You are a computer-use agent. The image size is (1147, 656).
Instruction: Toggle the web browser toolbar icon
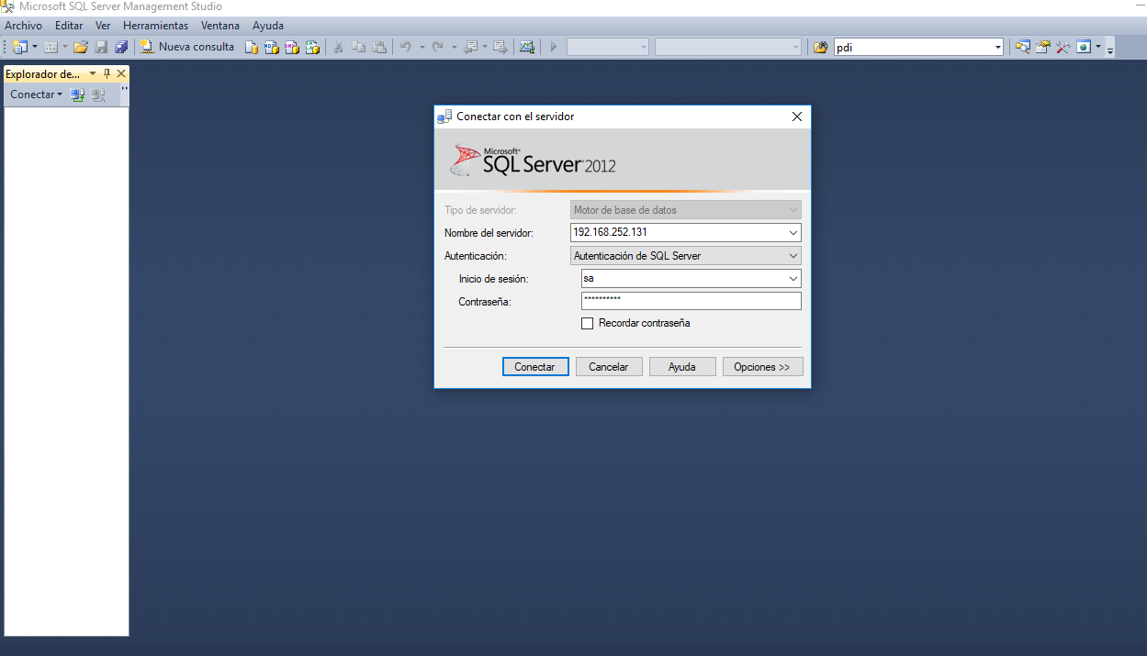[1084, 46]
